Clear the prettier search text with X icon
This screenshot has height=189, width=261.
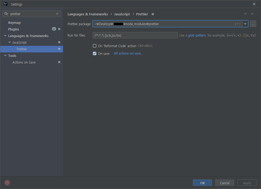coord(57,14)
